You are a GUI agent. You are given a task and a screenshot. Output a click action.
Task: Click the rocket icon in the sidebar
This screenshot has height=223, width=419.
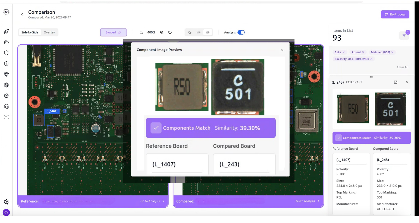[x=6, y=31]
